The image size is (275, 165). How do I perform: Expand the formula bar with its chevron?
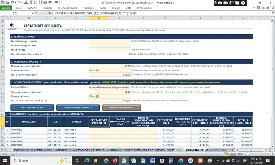273,13
